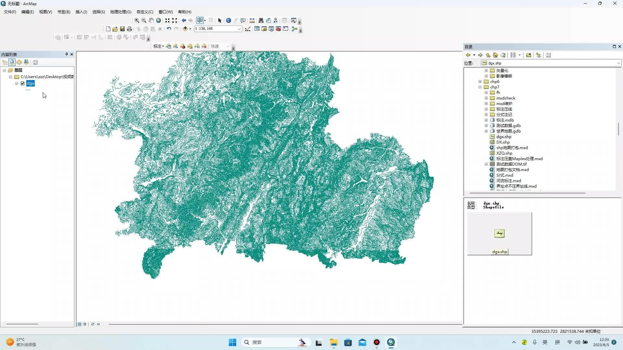Open the Measure tool
This screenshot has height=350, width=623.
[252, 20]
